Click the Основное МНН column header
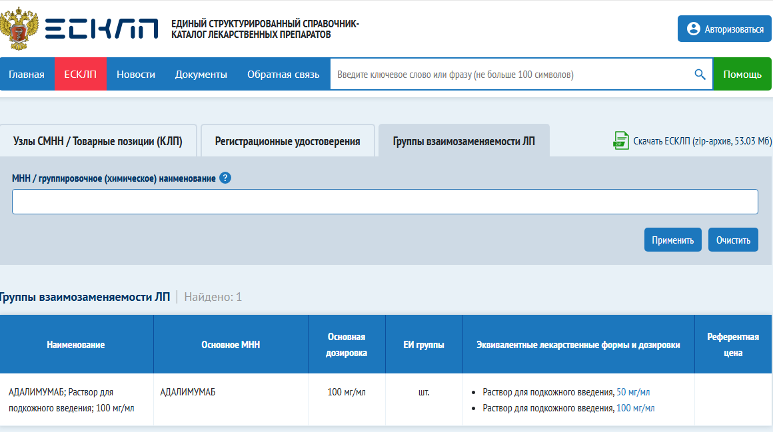773x432 pixels. pyautogui.click(x=231, y=345)
